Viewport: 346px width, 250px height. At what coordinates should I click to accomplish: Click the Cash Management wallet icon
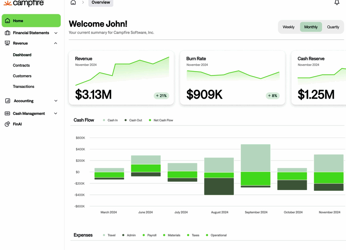pos(7,113)
